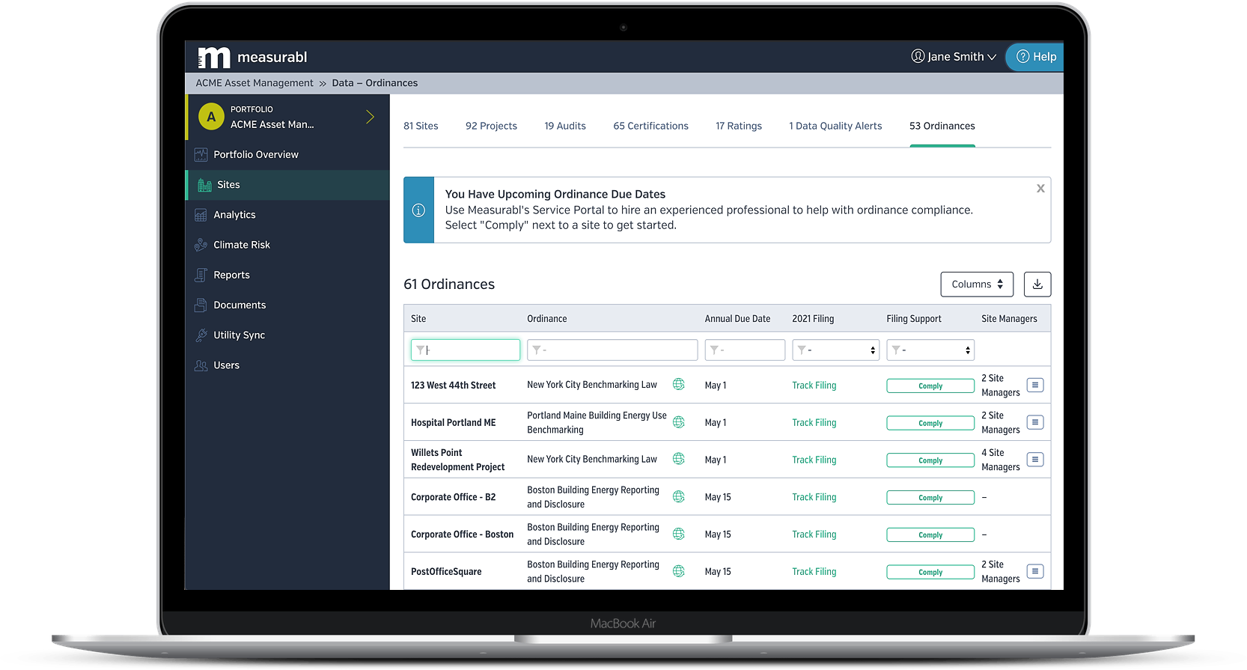The image size is (1247, 670).
Task: Click globe icon for PostOfficeSquare row
Action: (x=679, y=571)
